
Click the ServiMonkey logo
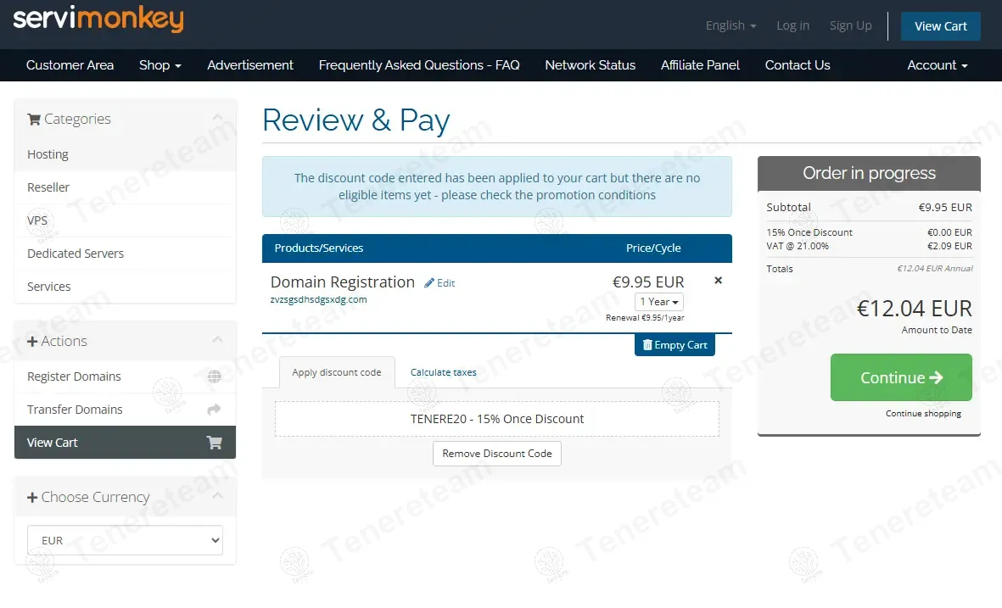(x=98, y=19)
